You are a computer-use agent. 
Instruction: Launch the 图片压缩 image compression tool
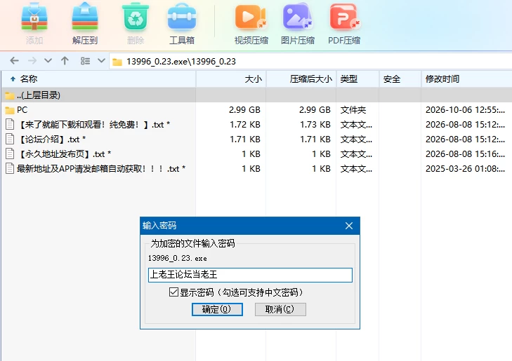pyautogui.click(x=298, y=17)
